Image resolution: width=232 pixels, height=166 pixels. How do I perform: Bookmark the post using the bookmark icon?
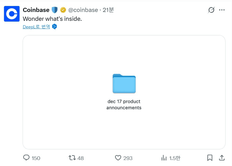coord(210,158)
